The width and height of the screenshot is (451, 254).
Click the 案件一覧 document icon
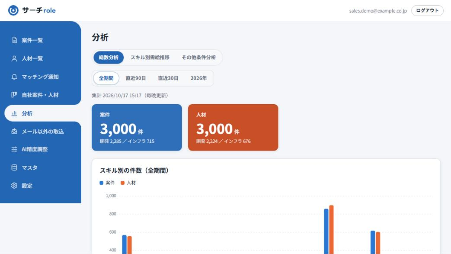point(14,40)
